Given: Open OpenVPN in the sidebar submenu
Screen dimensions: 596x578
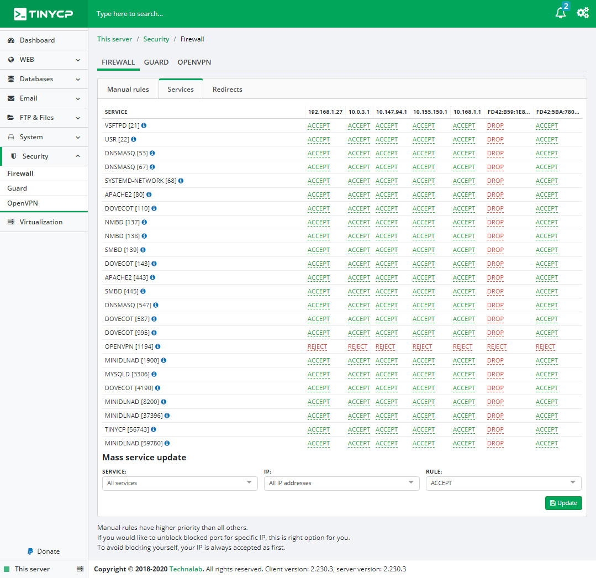Looking at the screenshot, I should tap(44, 203).
